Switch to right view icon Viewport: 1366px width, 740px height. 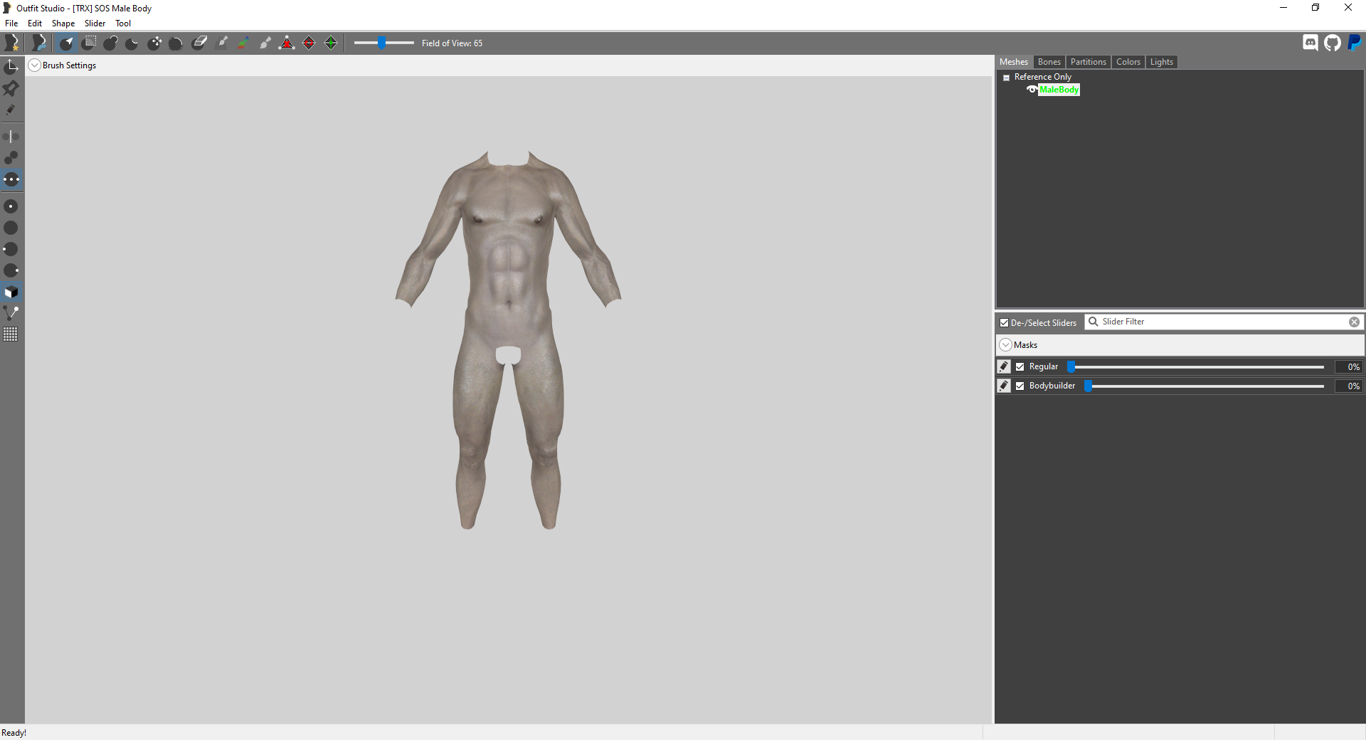coord(11,270)
